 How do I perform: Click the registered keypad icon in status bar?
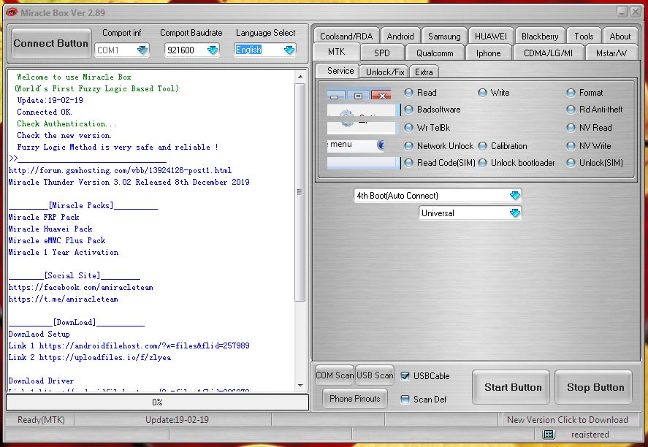click(548, 433)
